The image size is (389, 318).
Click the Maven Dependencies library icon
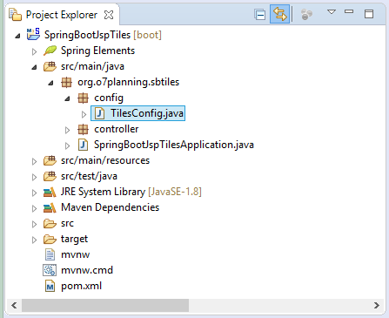pos(50,207)
